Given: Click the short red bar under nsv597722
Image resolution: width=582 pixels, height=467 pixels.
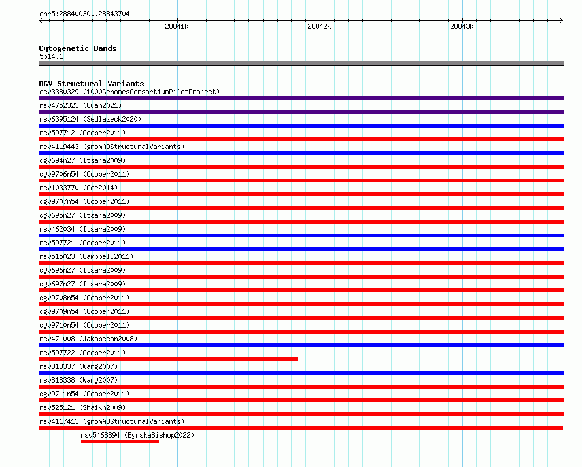Looking at the screenshot, I should tap(168, 359).
